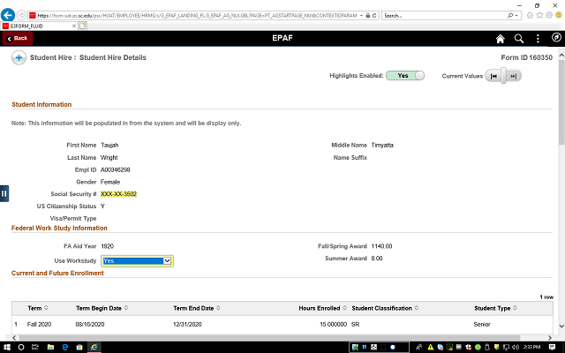Jump to last Current Values button
Viewport: 565px width, 353px height.
pos(514,76)
